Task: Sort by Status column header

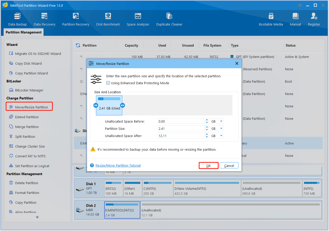Action: (x=290, y=45)
